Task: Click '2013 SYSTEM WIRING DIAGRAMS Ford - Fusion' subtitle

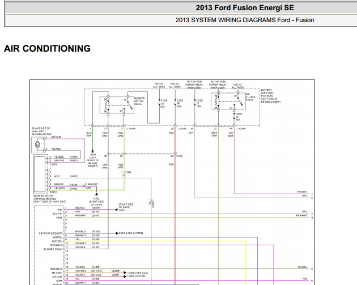Action: [245, 20]
